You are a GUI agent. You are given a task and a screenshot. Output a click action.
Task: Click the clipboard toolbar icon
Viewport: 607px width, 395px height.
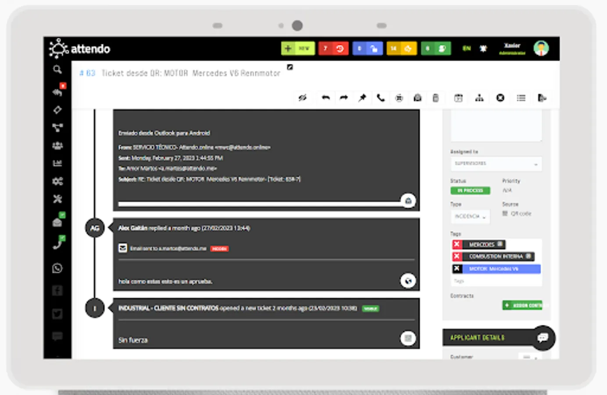click(436, 98)
